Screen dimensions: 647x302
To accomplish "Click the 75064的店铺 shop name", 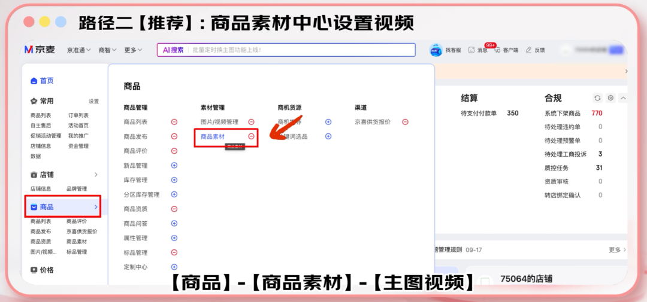I will 526,279.
